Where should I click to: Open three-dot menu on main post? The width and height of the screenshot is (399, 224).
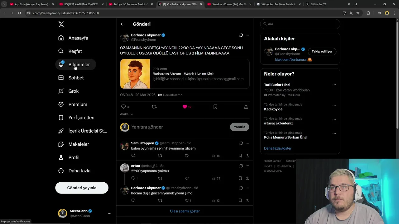point(247,35)
